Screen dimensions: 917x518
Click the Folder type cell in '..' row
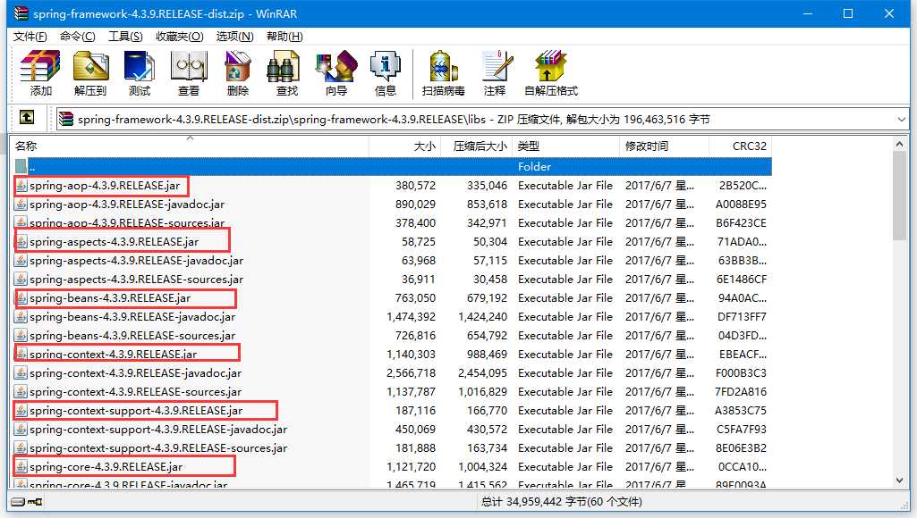534,166
